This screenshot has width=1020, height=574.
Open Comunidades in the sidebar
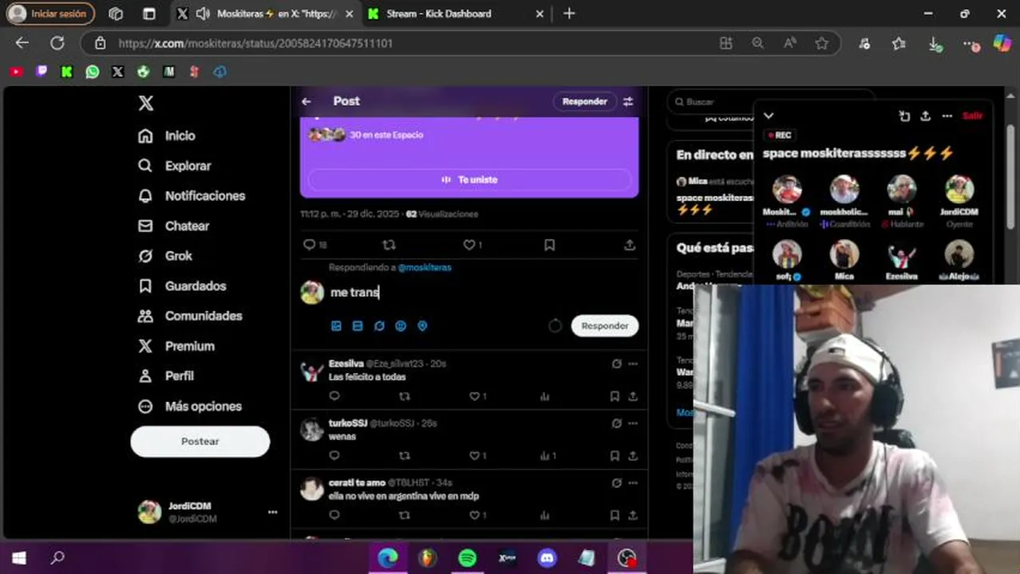point(190,316)
